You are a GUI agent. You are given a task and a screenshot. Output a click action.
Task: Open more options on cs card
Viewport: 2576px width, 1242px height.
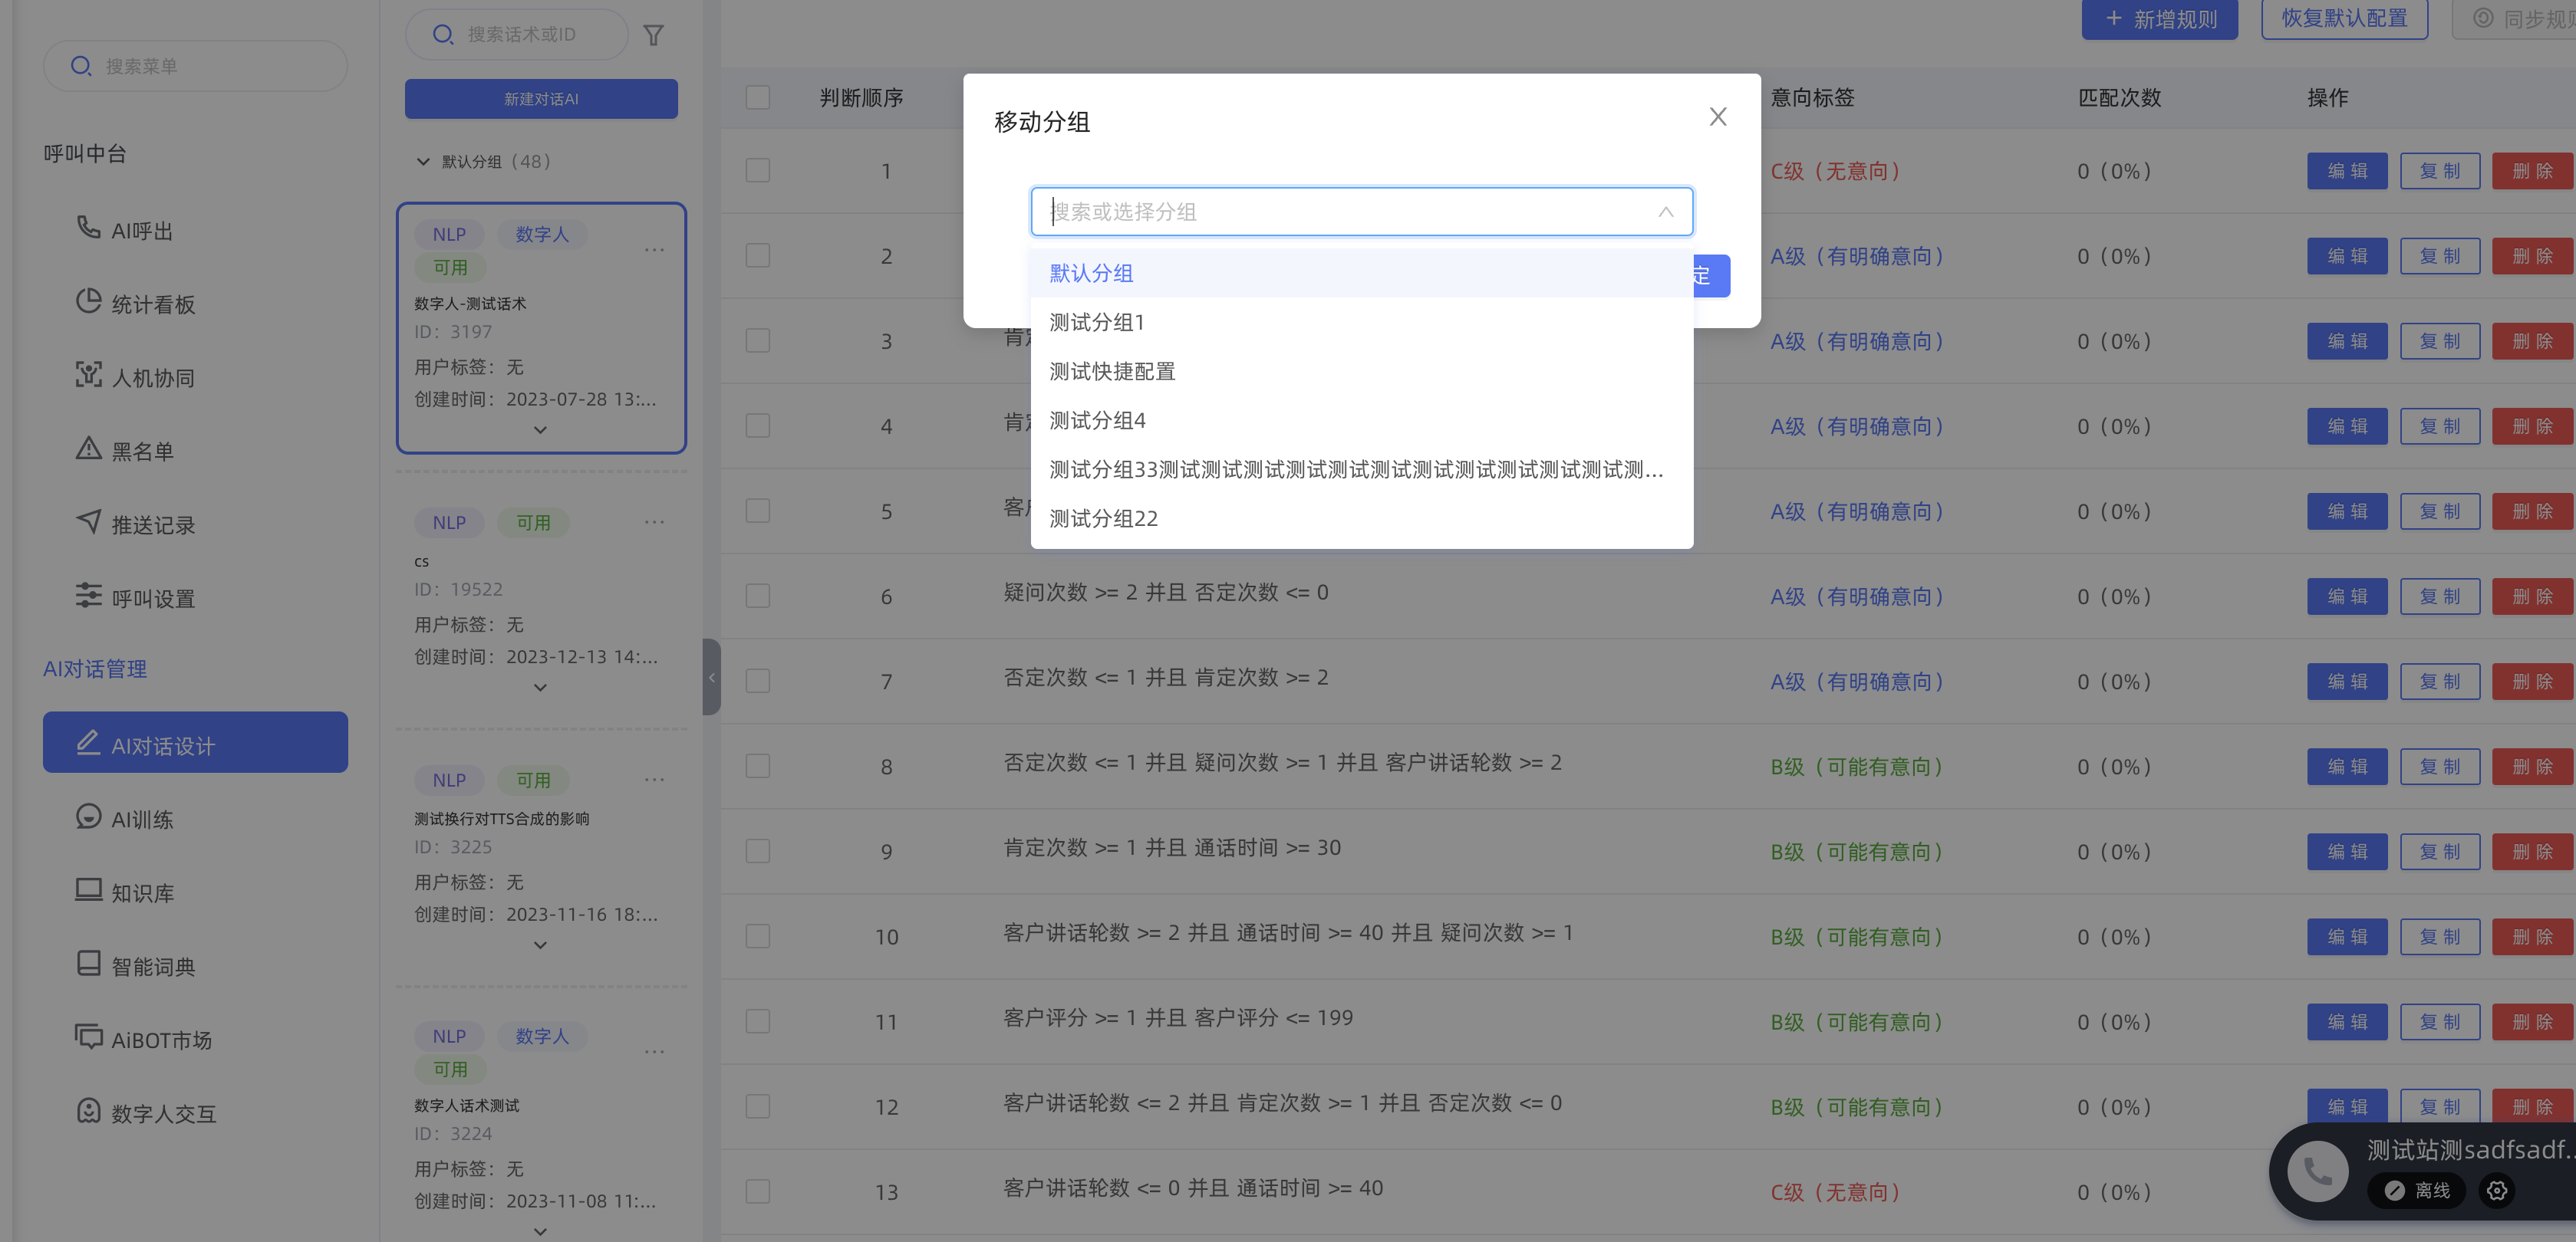point(654,521)
